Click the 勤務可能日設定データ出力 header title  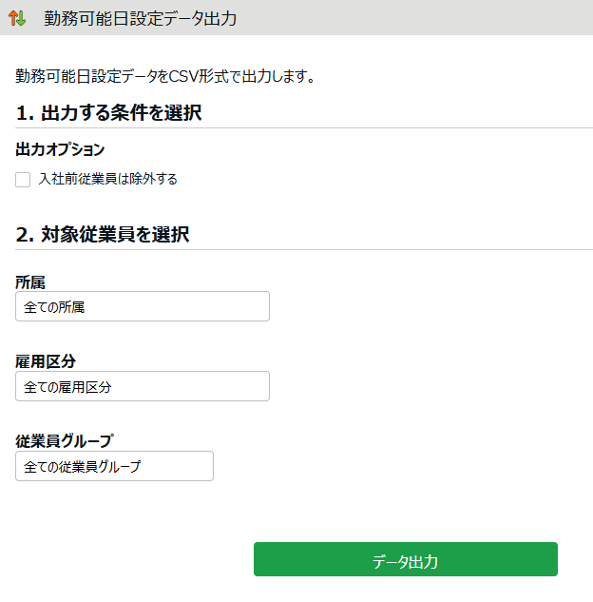[140, 18]
